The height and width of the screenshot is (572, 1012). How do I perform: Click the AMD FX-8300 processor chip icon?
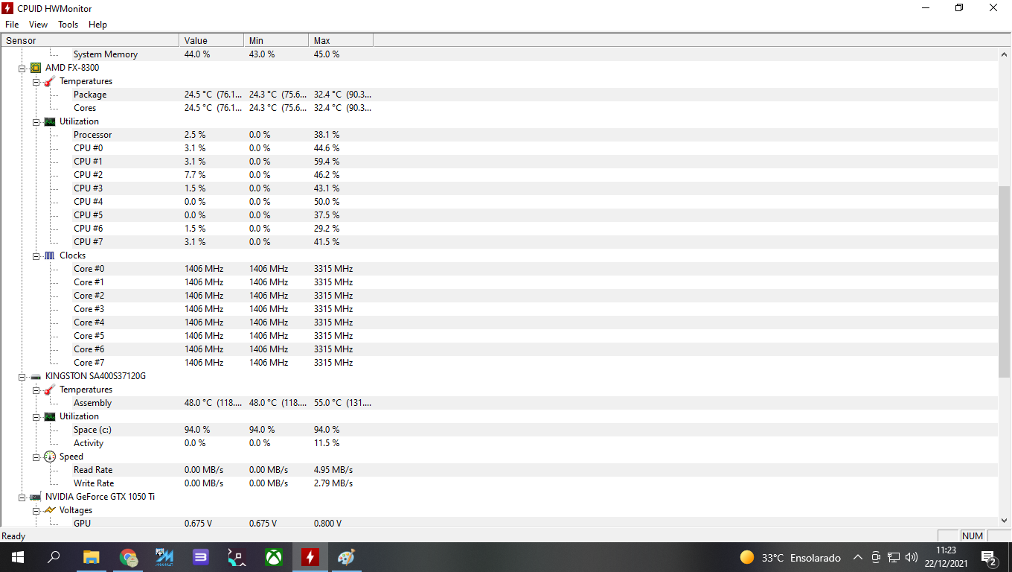36,68
